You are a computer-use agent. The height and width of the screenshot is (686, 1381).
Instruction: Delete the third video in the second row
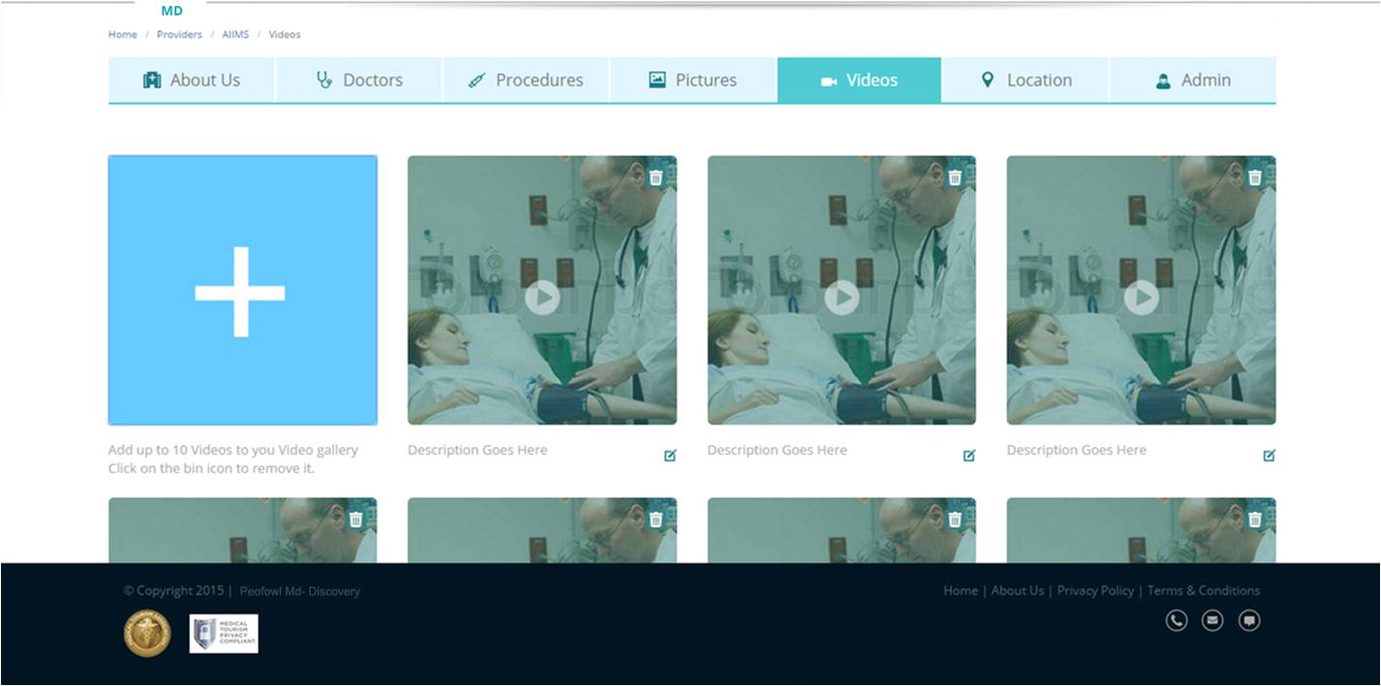click(x=955, y=519)
